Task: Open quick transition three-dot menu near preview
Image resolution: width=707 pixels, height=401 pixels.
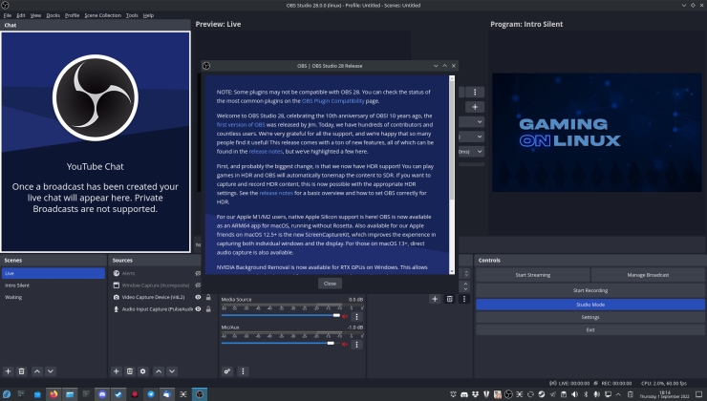Action: (x=475, y=92)
